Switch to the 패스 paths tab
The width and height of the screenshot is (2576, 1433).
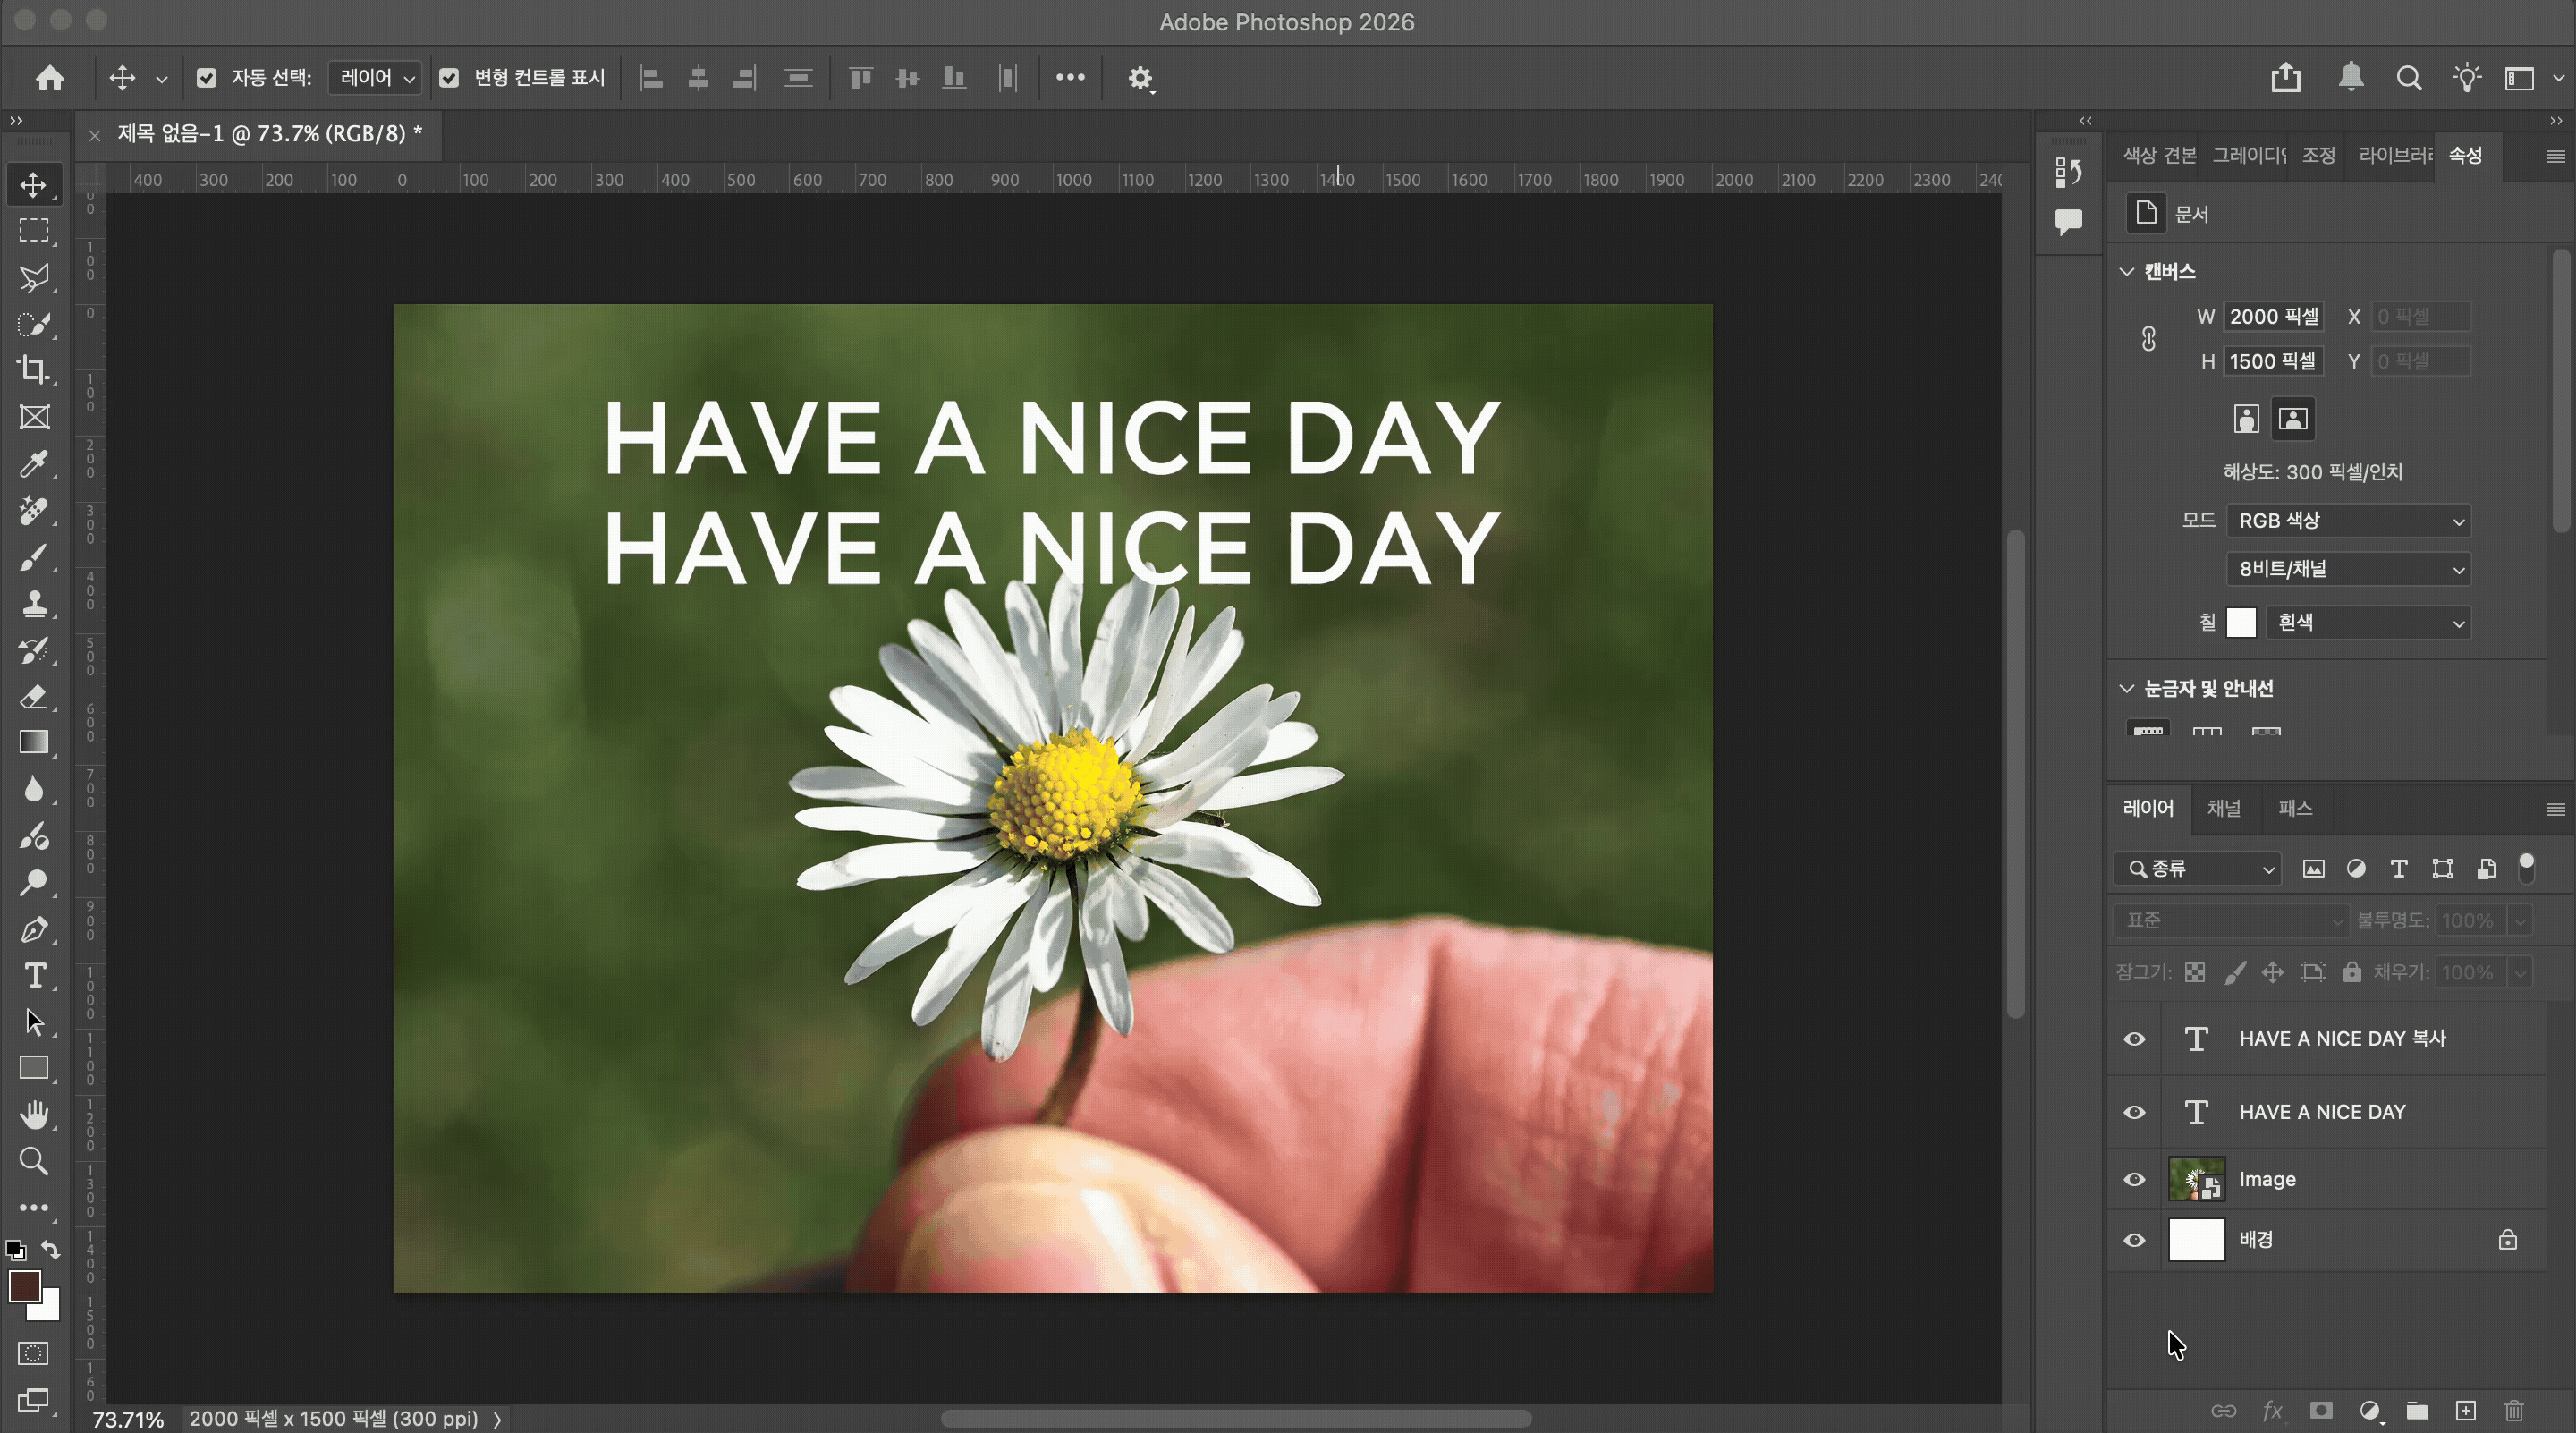tap(2295, 809)
